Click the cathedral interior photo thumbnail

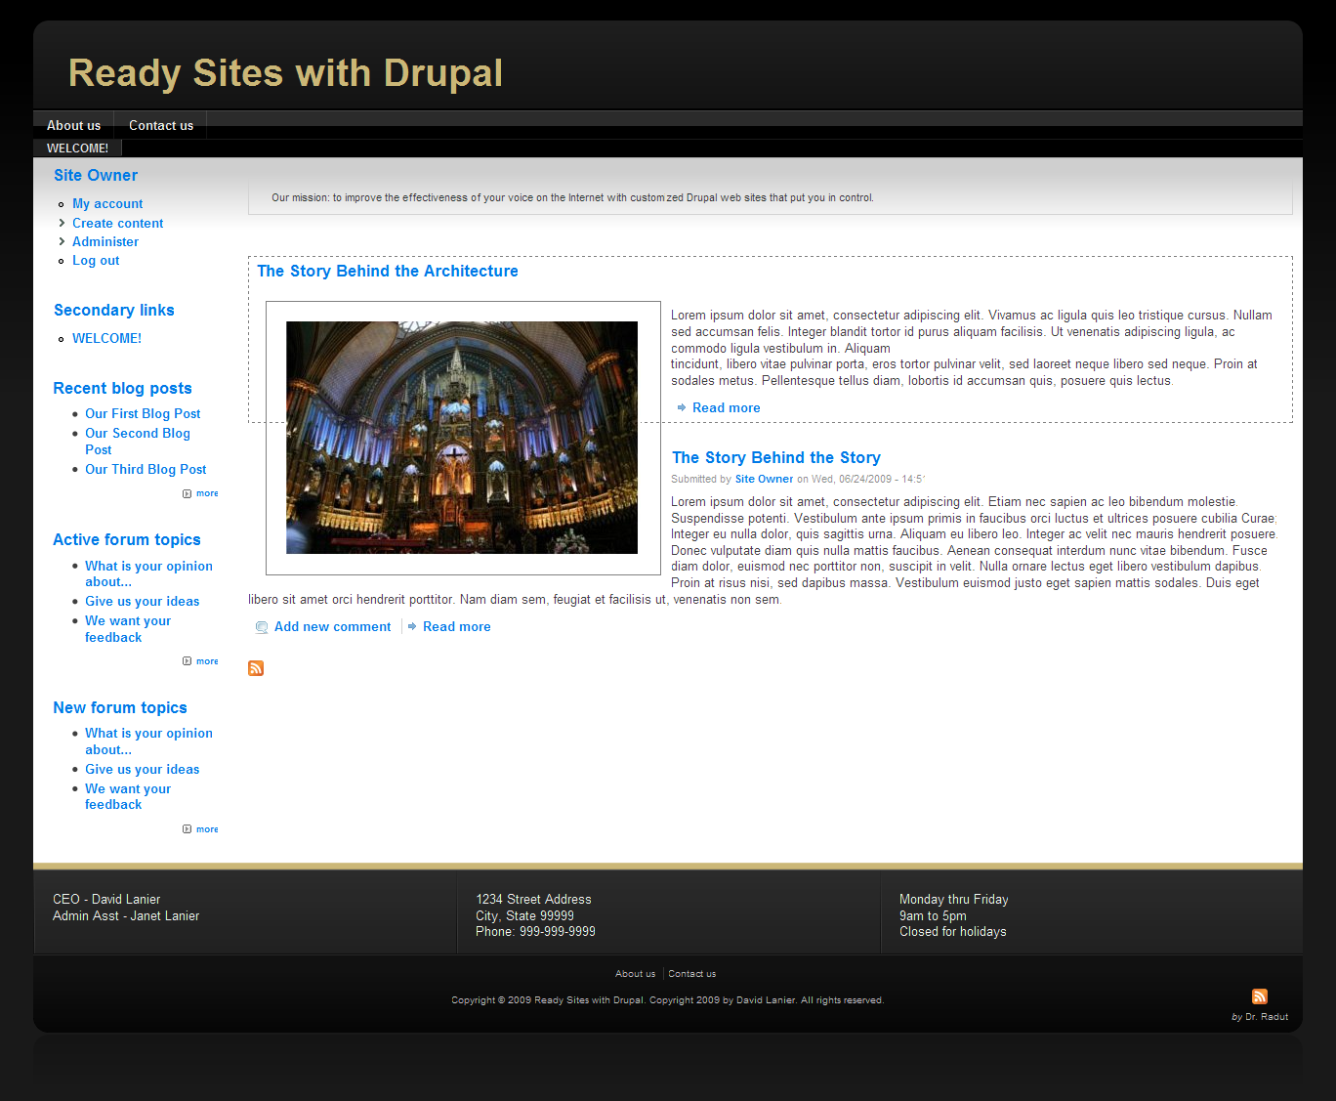pyautogui.click(x=462, y=438)
